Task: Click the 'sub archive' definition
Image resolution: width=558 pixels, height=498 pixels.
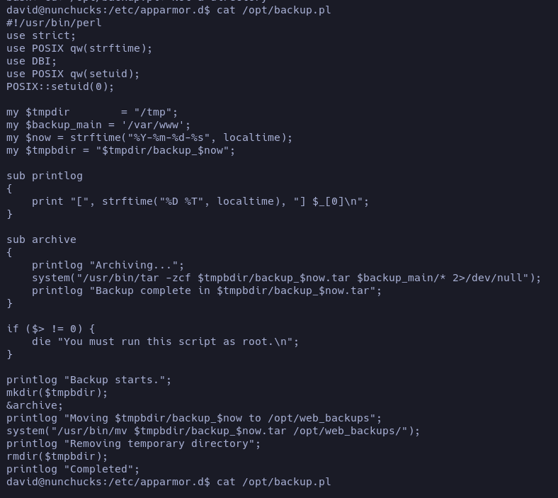Action: (x=41, y=239)
